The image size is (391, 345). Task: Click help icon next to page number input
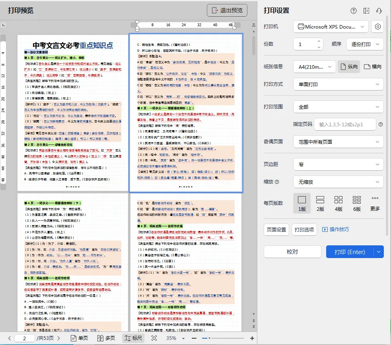381,124
